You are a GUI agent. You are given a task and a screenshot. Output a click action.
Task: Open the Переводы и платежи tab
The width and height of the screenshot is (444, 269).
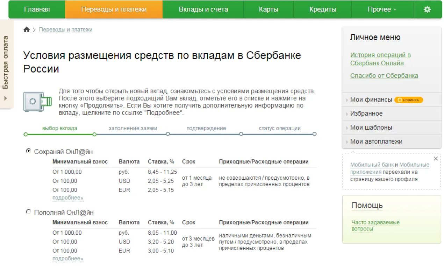tap(114, 9)
